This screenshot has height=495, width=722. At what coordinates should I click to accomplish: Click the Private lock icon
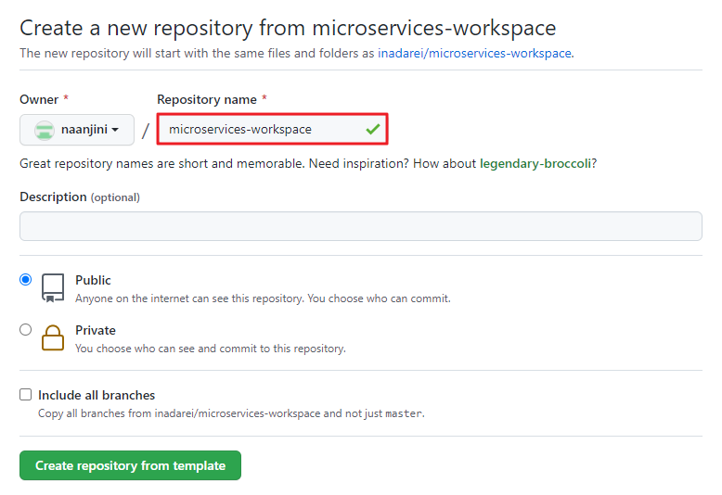coord(53,337)
